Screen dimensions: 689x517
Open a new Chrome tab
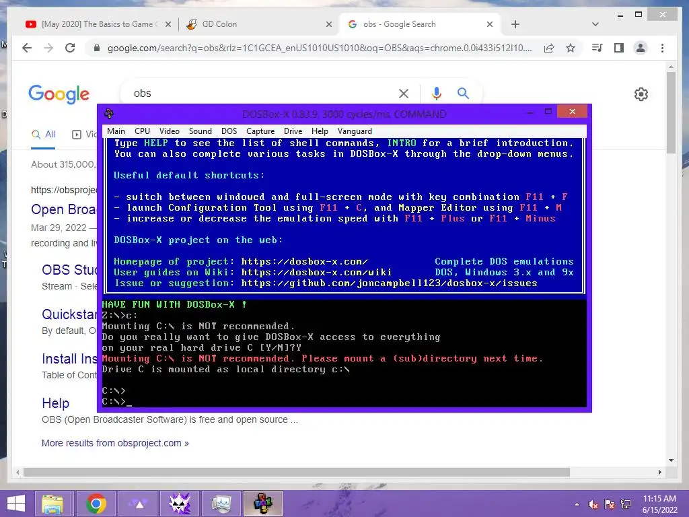pos(515,25)
